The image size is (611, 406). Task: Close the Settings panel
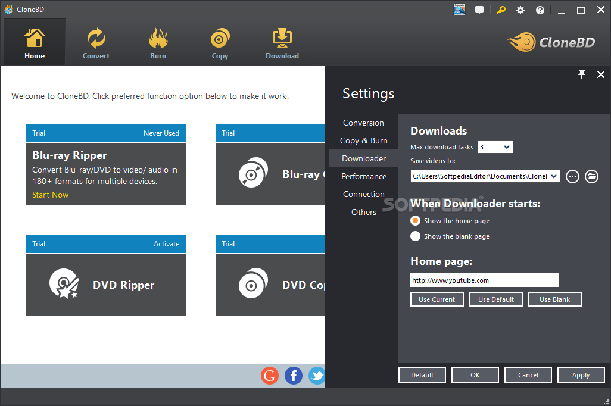601,74
